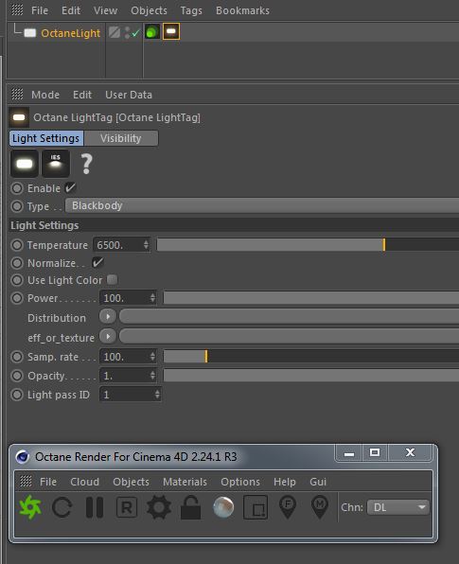This screenshot has height=564, width=459.
Task: Click the OctaneLight object icon in tree
Action: (x=30, y=33)
